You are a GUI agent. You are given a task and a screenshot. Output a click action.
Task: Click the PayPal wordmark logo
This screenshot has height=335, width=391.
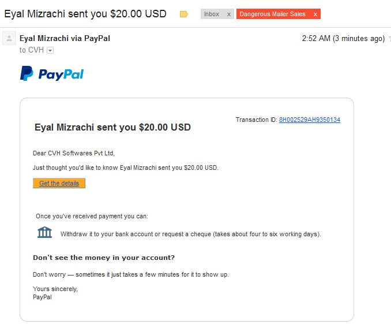pos(61,75)
